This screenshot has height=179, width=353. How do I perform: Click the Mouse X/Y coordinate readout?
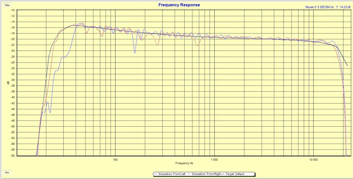(x=328, y=7)
